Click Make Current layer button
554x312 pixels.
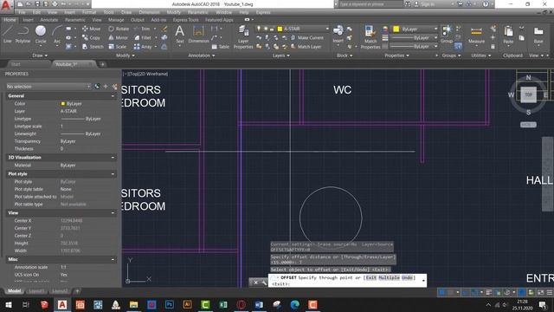[x=307, y=37]
